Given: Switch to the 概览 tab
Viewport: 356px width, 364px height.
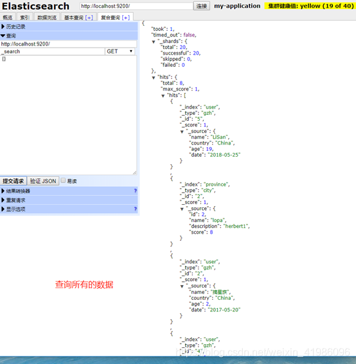Looking at the screenshot, I should [8, 17].
